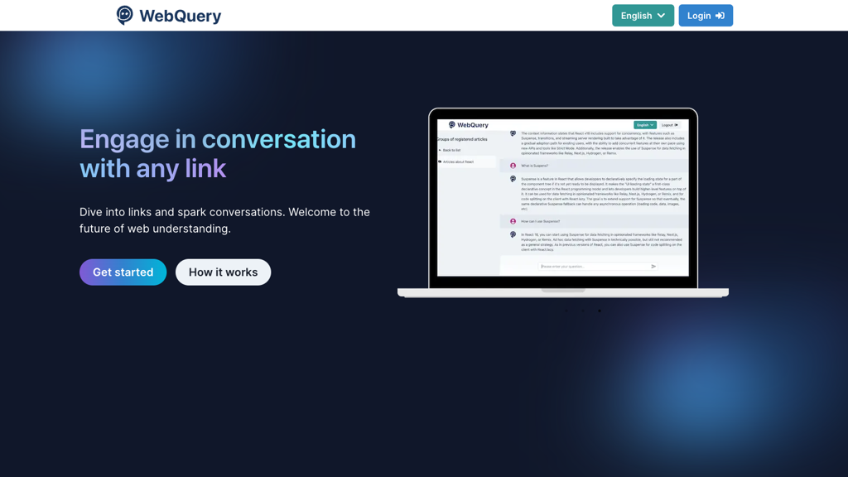This screenshot has width=848, height=477.
Task: Click the send arrow icon in laptop preview
Action: click(x=653, y=267)
